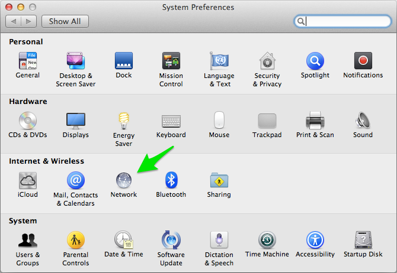Click the magnifying glass in search field
The image size is (397, 273).
(x=301, y=21)
